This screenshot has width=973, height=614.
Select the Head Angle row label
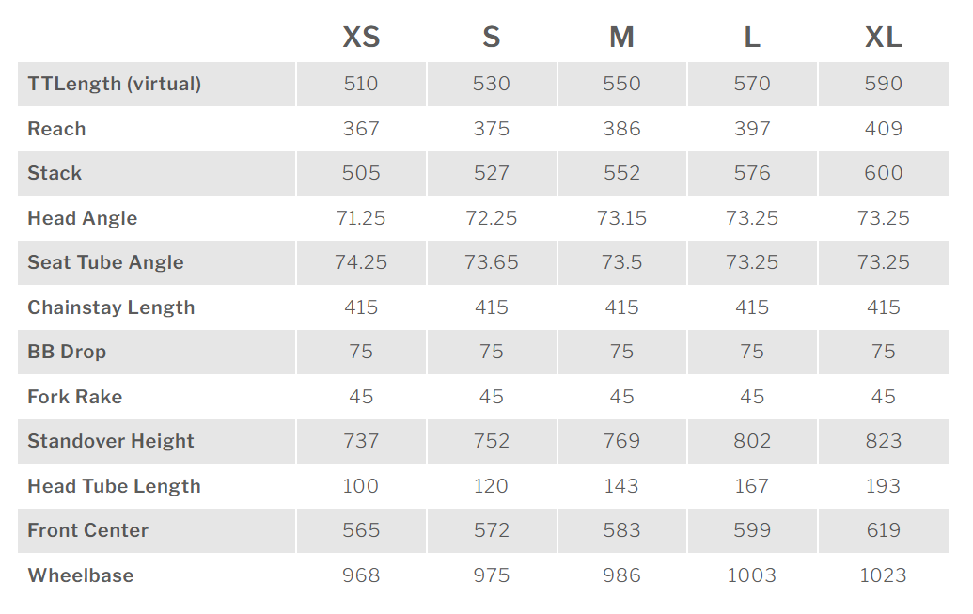pos(83,218)
